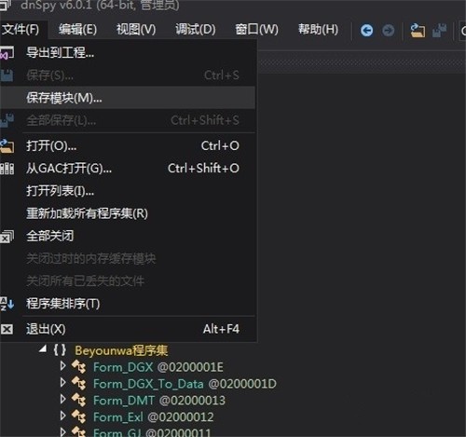Click the blue navigate back arrow
The width and height of the screenshot is (466, 437).
pos(366,31)
